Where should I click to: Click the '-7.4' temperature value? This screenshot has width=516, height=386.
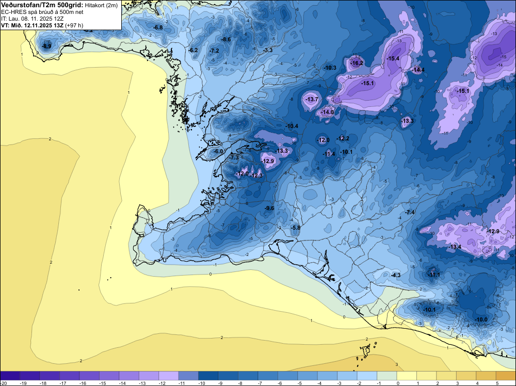tap(410, 212)
